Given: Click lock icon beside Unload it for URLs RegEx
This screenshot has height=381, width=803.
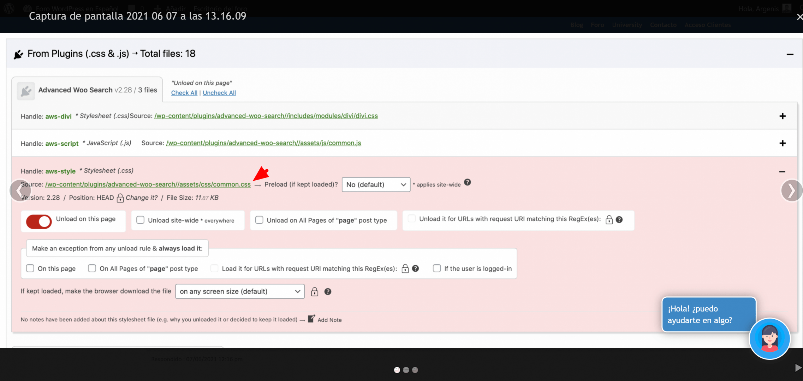Looking at the screenshot, I should (609, 220).
